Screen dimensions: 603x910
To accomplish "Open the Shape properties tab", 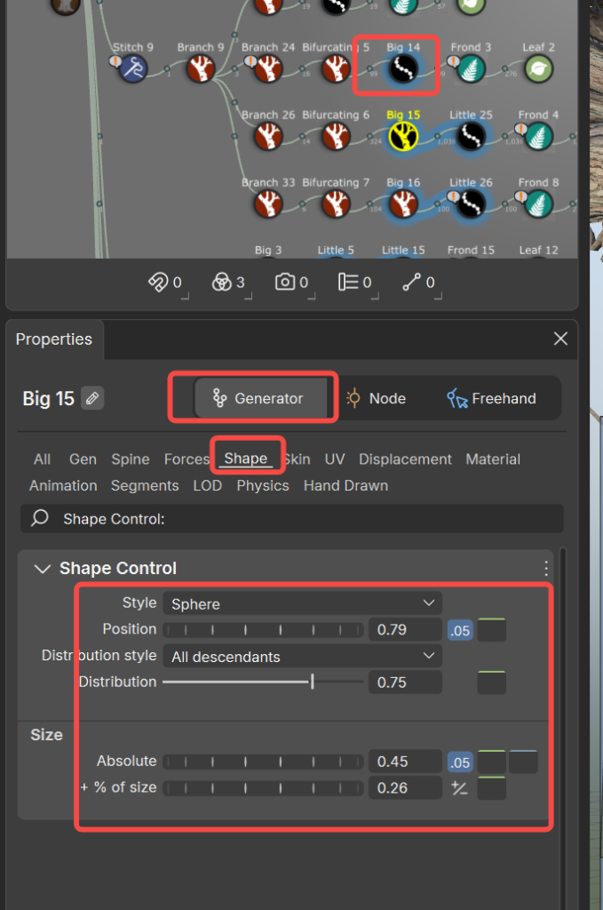I will pyautogui.click(x=246, y=459).
